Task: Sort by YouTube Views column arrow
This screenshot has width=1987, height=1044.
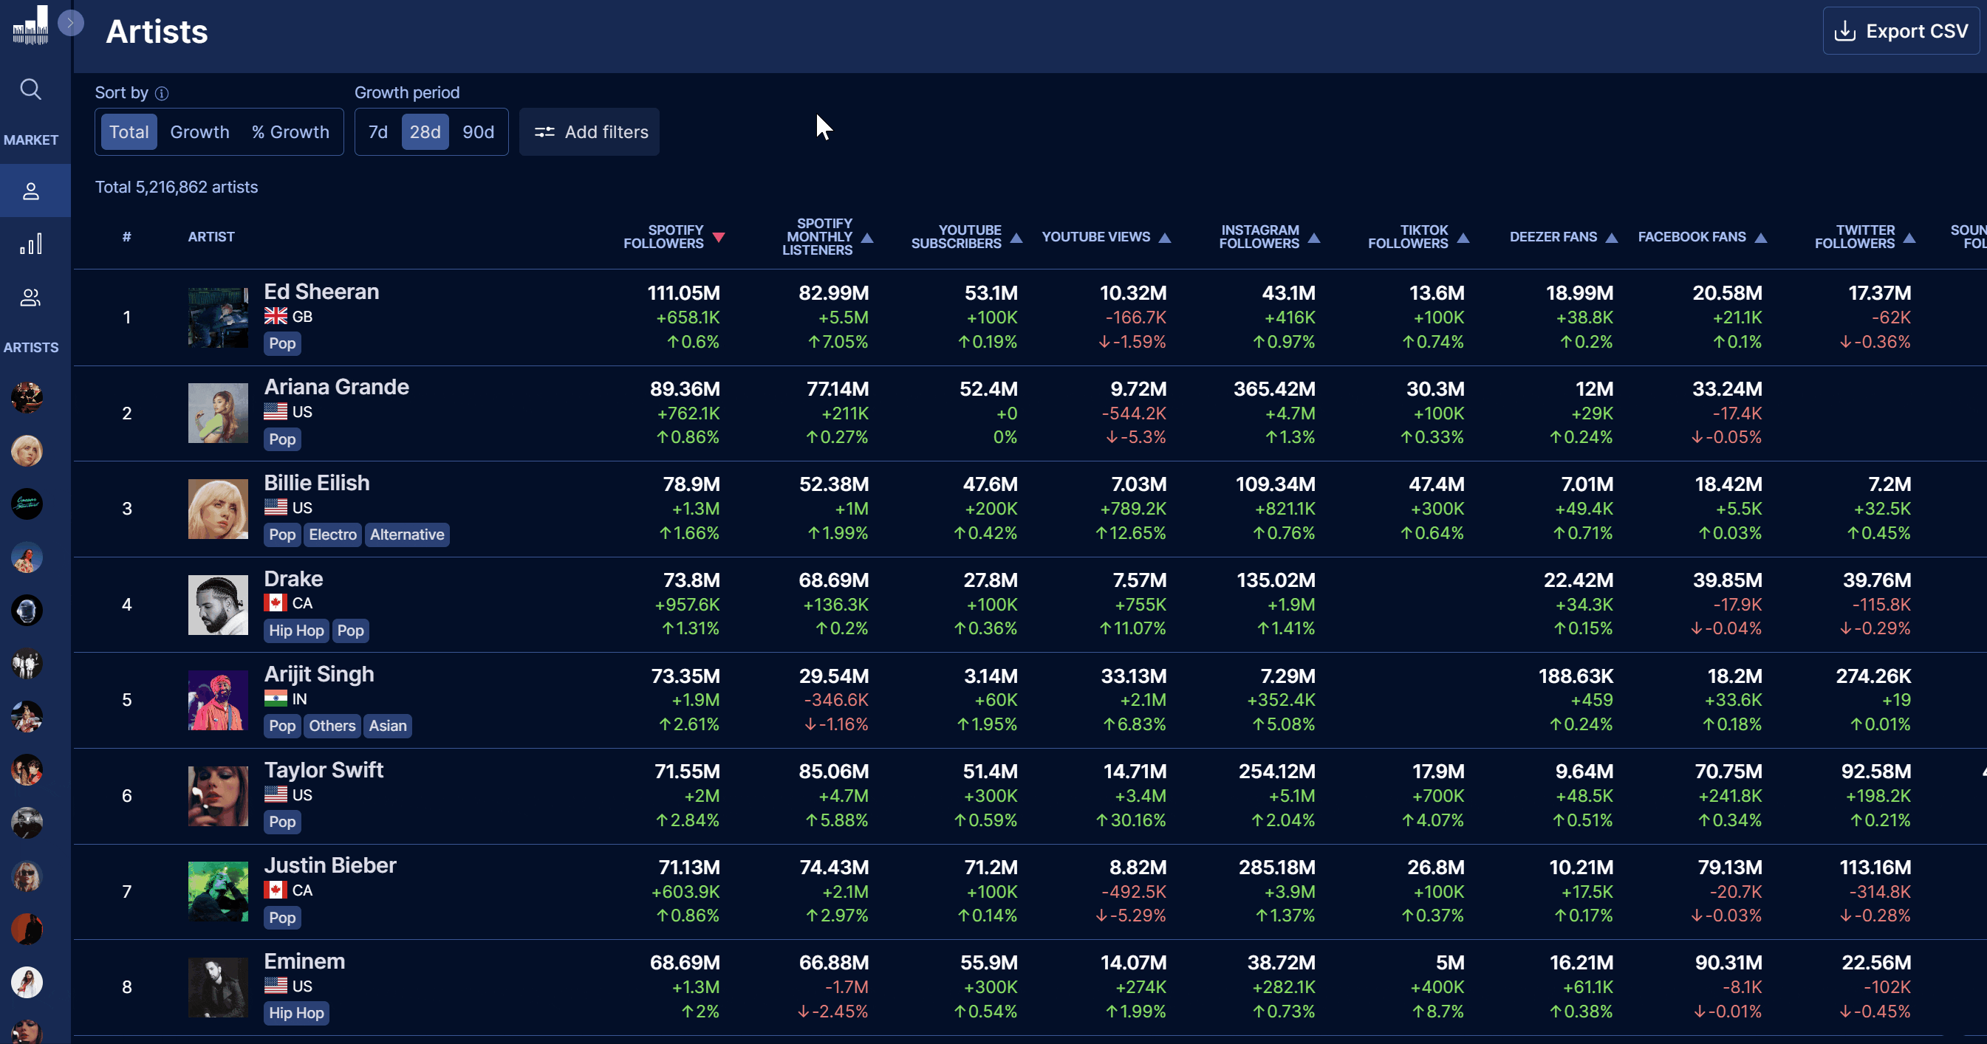Action: [x=1165, y=238]
